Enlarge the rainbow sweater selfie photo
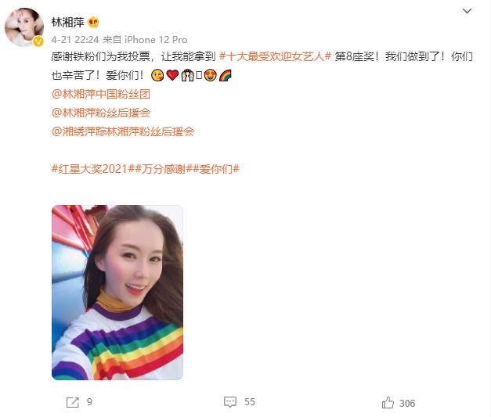The height and width of the screenshot is (417, 491). 117,293
